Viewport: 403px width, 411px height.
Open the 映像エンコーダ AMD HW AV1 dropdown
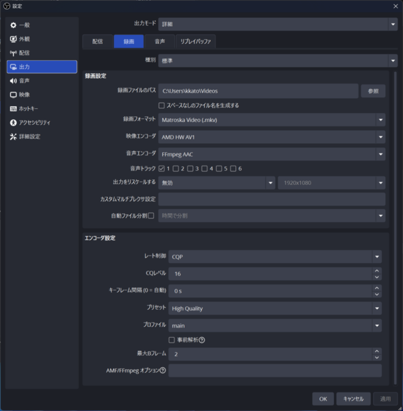coord(272,137)
